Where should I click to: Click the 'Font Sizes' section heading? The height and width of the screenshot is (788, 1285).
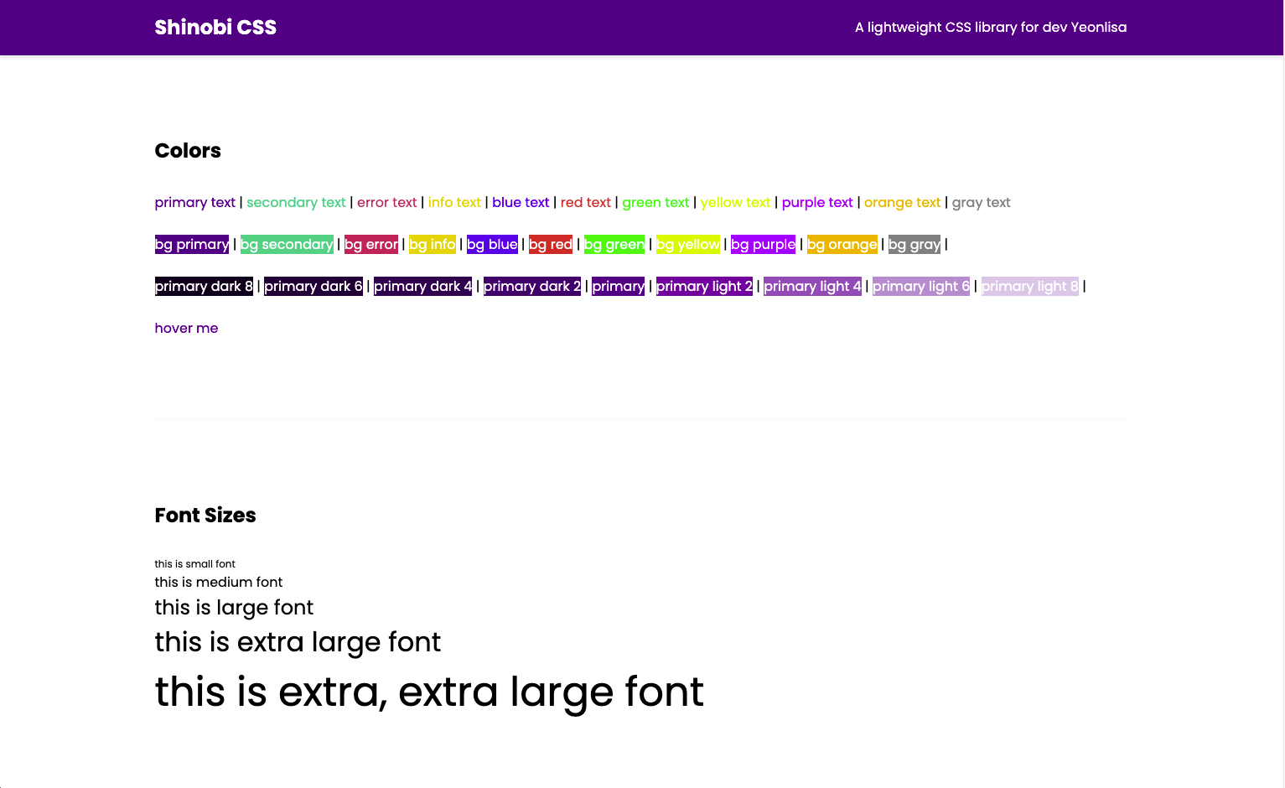click(x=205, y=516)
